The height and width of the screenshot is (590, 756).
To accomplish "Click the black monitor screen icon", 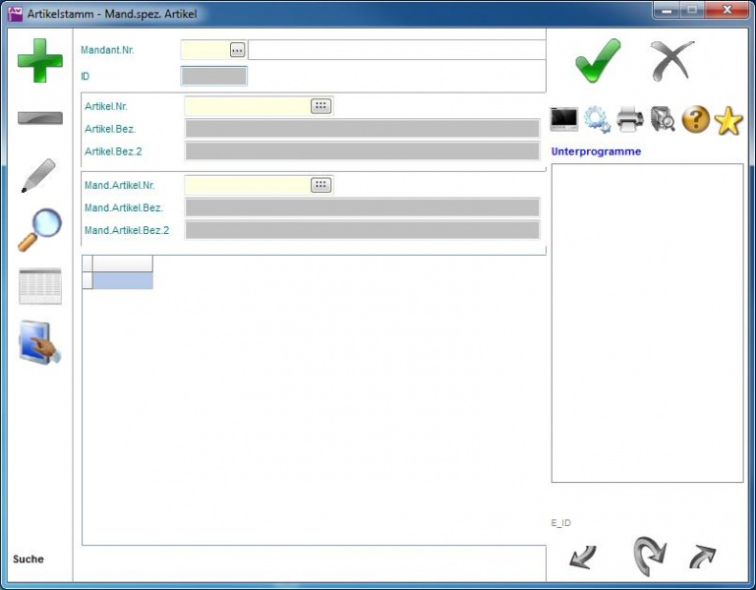I will click(x=564, y=120).
